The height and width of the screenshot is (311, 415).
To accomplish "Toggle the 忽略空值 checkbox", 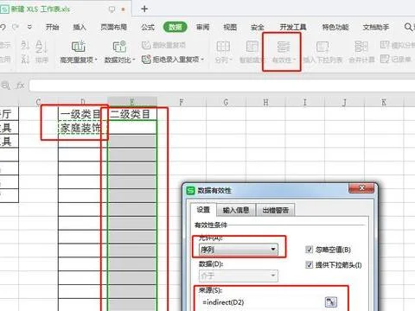I will 309,250.
